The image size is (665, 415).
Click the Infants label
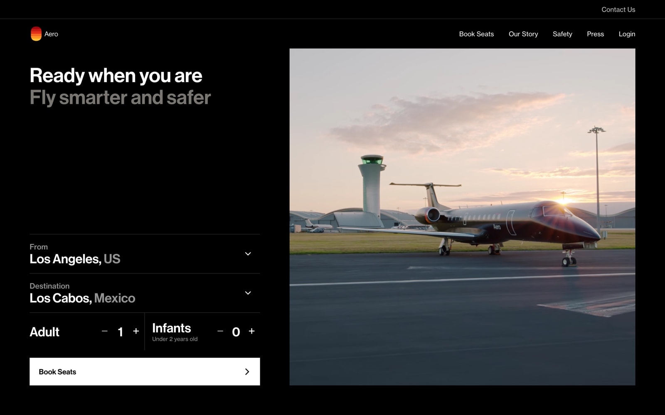pos(172,328)
